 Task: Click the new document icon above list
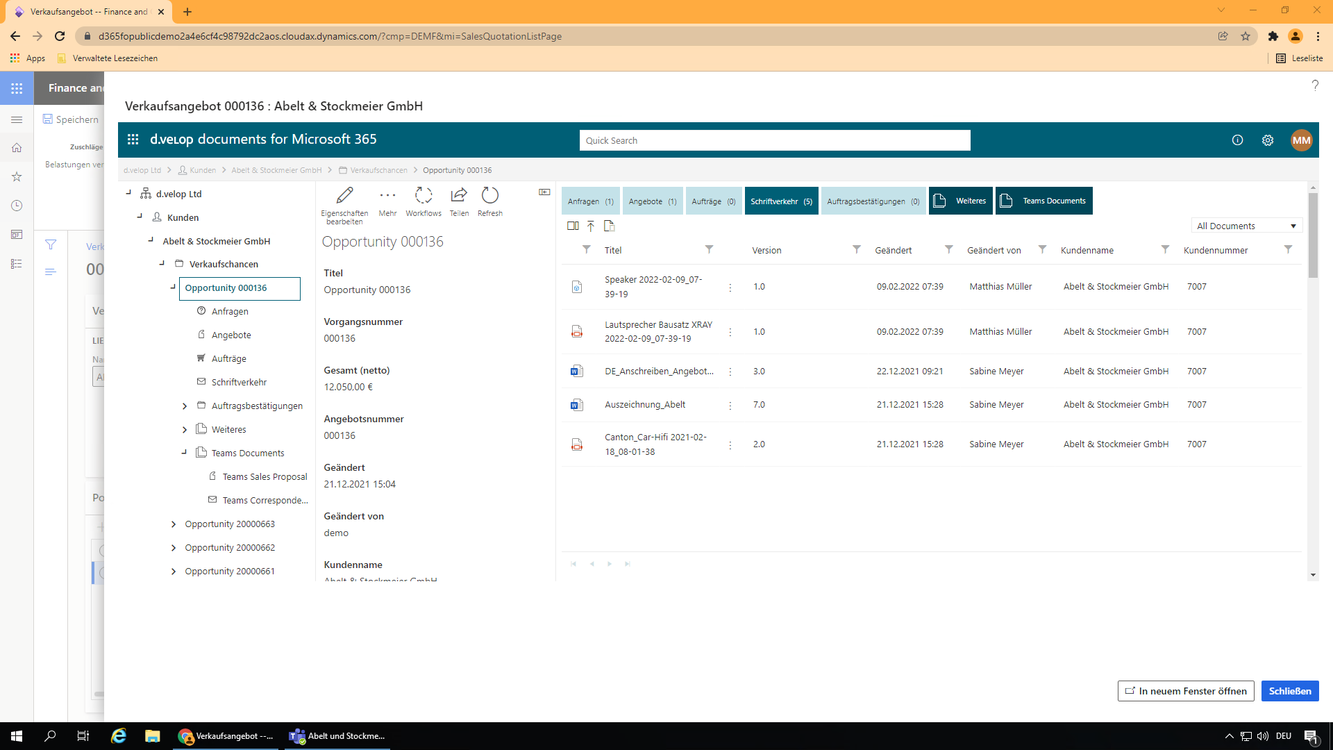610,226
